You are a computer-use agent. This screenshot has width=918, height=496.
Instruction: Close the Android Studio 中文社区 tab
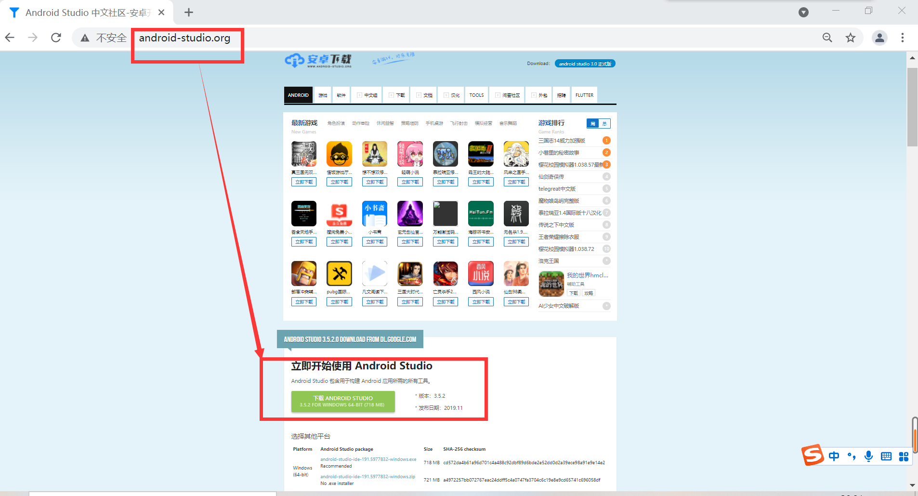(x=161, y=13)
